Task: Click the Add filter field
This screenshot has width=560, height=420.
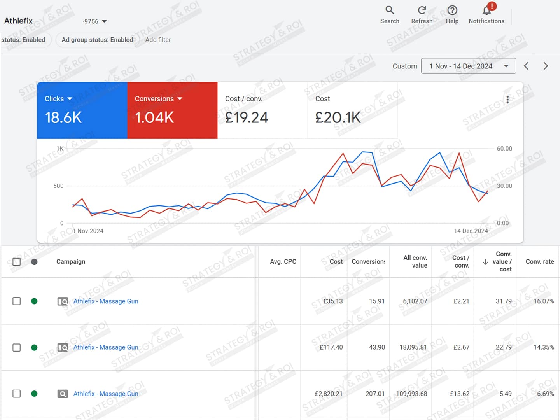Action: (x=158, y=40)
